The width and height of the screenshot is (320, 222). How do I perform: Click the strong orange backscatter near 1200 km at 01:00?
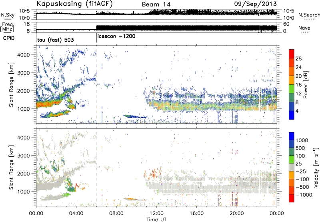click(48, 104)
